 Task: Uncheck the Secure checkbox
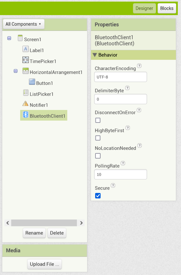[98, 196]
